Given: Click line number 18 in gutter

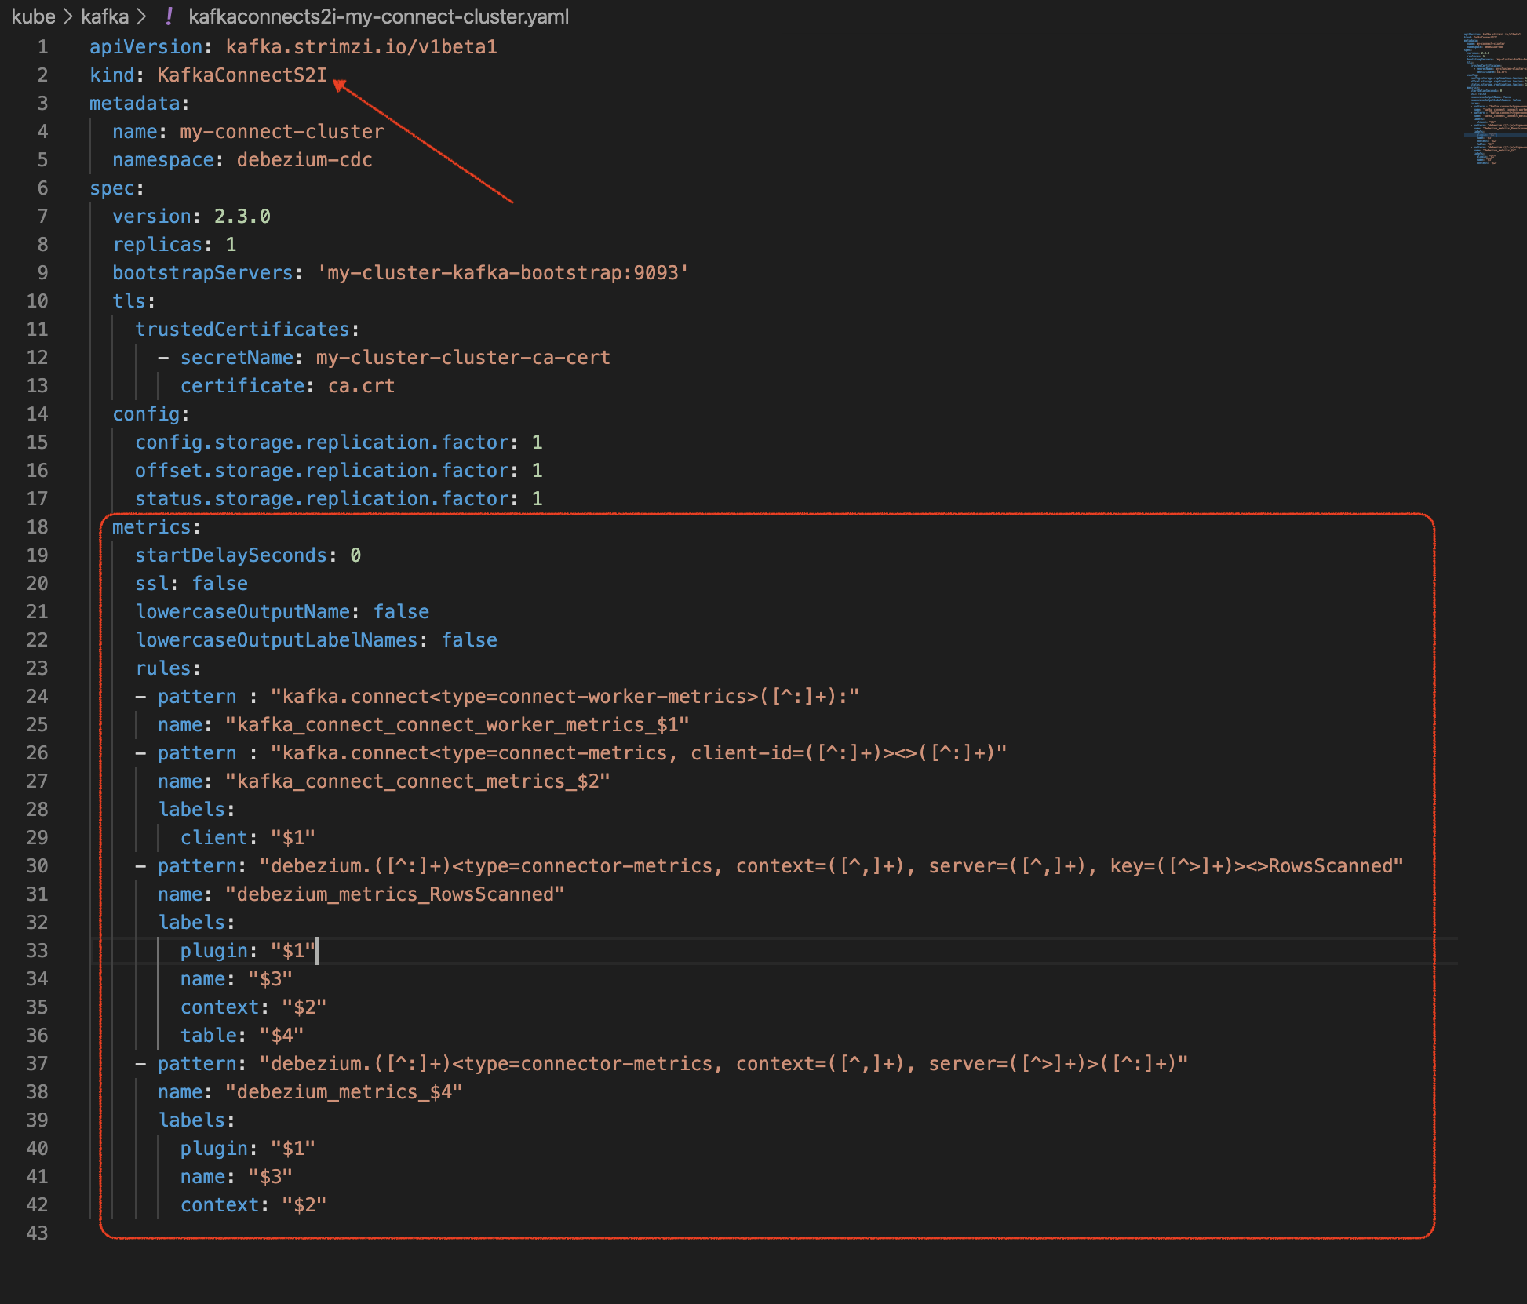Looking at the screenshot, I should (38, 527).
